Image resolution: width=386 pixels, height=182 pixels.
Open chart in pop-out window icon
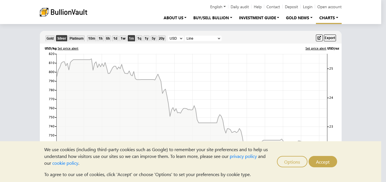(x=319, y=38)
